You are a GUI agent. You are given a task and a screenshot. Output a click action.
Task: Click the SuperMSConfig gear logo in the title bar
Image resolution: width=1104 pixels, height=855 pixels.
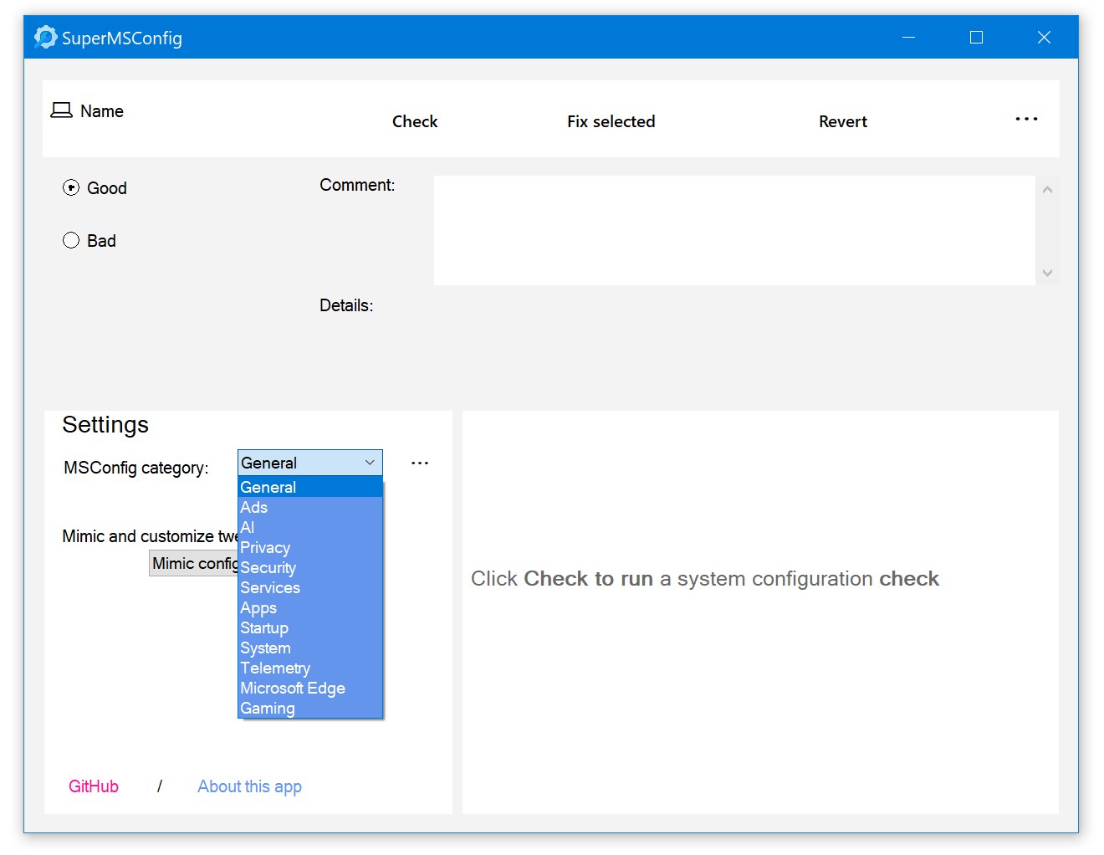[x=45, y=37]
